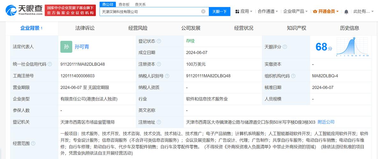Click the 68分 score value
Viewport: 378px width, 159px height.
[x=323, y=47]
